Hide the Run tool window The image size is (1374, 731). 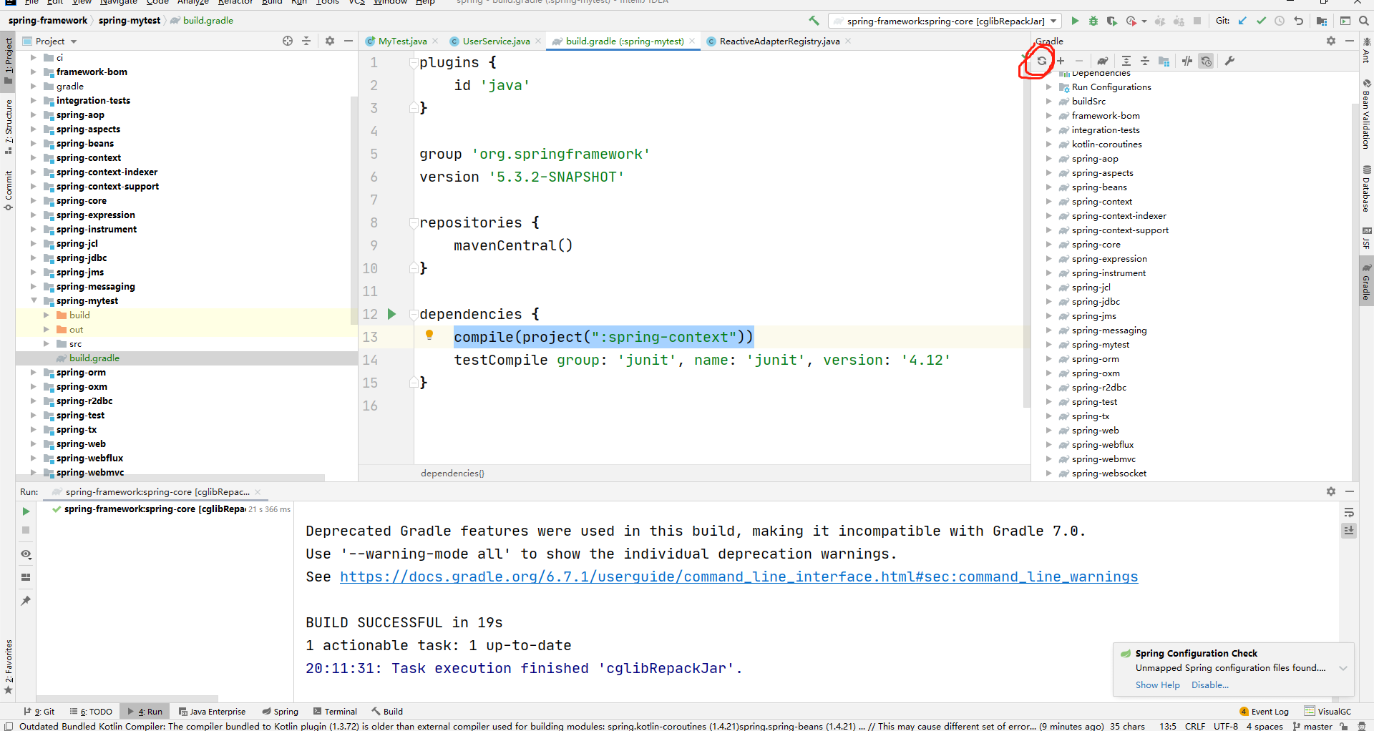[1350, 491]
